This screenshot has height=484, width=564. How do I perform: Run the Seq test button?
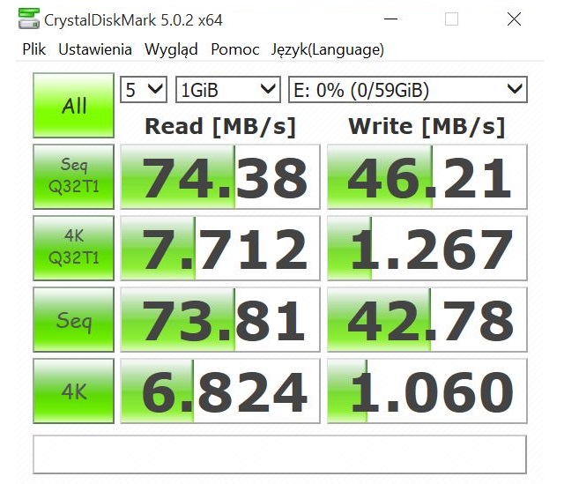point(74,319)
